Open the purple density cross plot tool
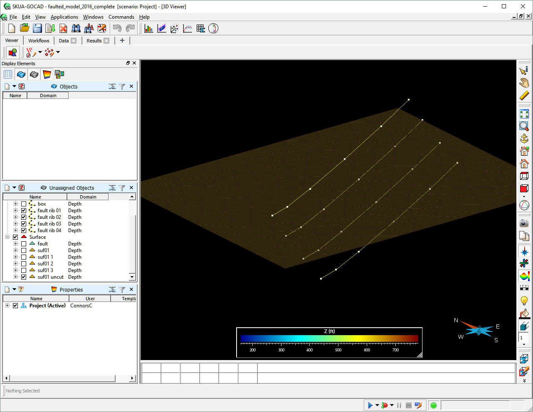Screen dimensions: 533x412 click(x=162, y=28)
